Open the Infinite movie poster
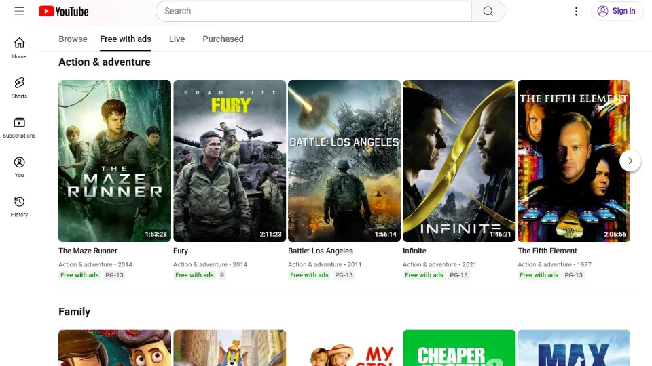Viewport: 652px width, 366px height. pos(459,161)
